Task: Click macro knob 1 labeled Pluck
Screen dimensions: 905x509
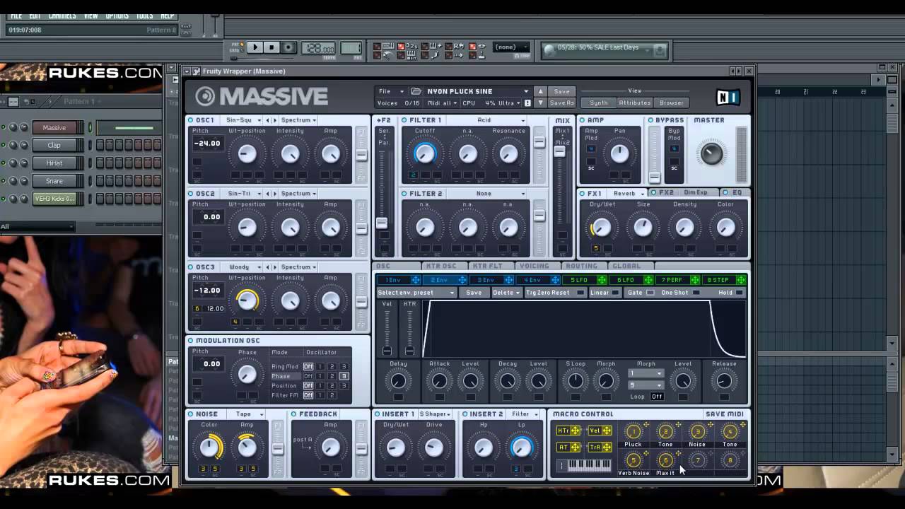Action: point(633,431)
